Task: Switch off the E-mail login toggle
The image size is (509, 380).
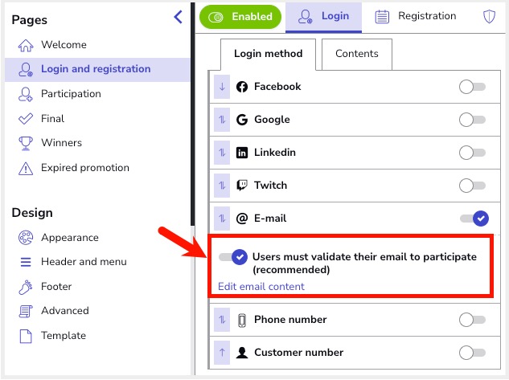Action: [x=474, y=219]
